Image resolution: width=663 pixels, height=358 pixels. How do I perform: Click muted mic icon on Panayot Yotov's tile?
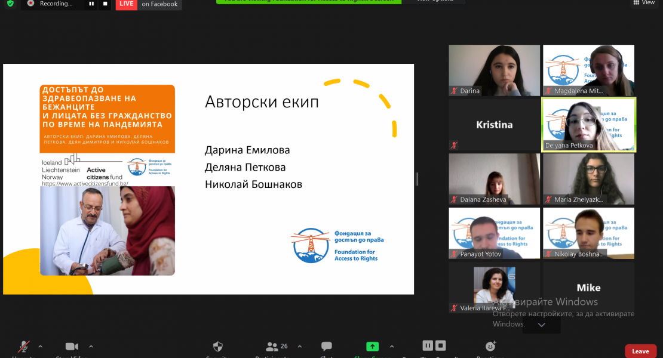point(455,254)
